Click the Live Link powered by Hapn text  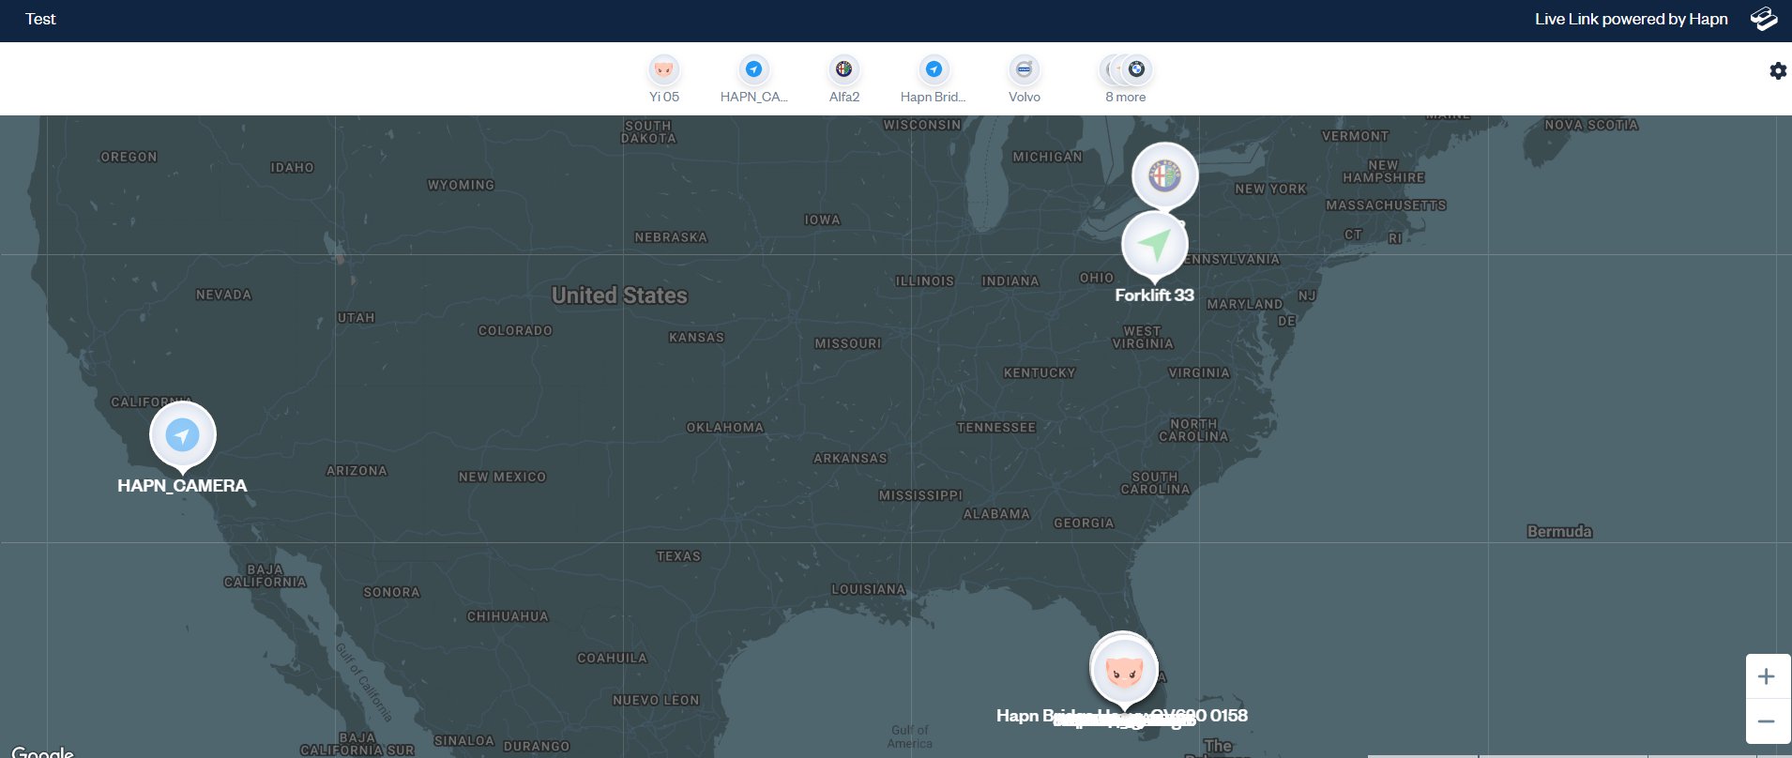tap(1632, 19)
